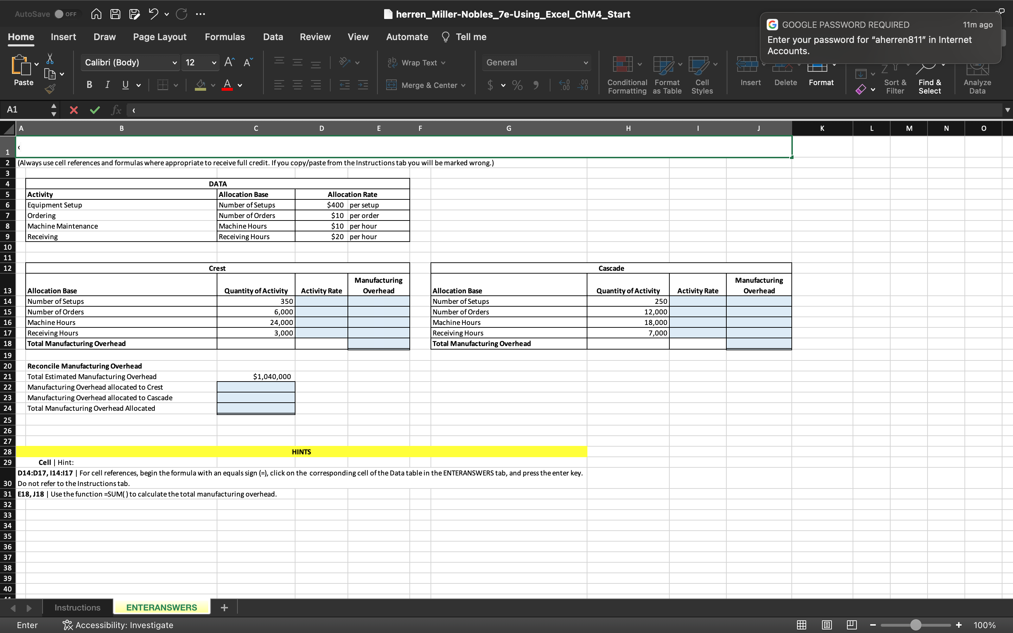1013x633 pixels.
Task: Confirm cell entry with the checkmark
Action: (95, 110)
